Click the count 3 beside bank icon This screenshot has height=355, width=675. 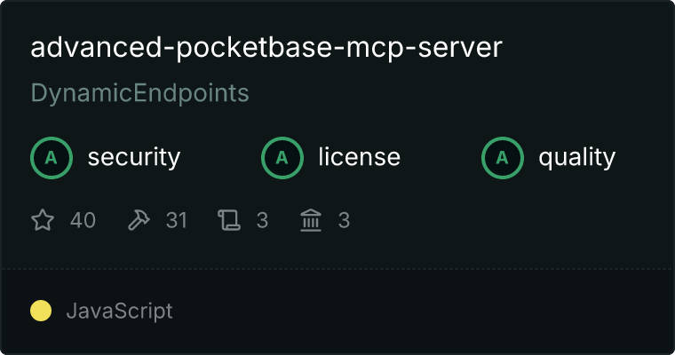[344, 220]
